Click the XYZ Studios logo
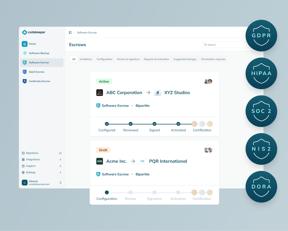288x231 pixels. pos(157,93)
